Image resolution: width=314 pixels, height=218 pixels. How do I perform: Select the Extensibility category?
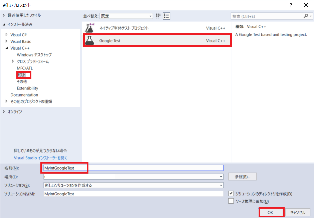click(27, 88)
